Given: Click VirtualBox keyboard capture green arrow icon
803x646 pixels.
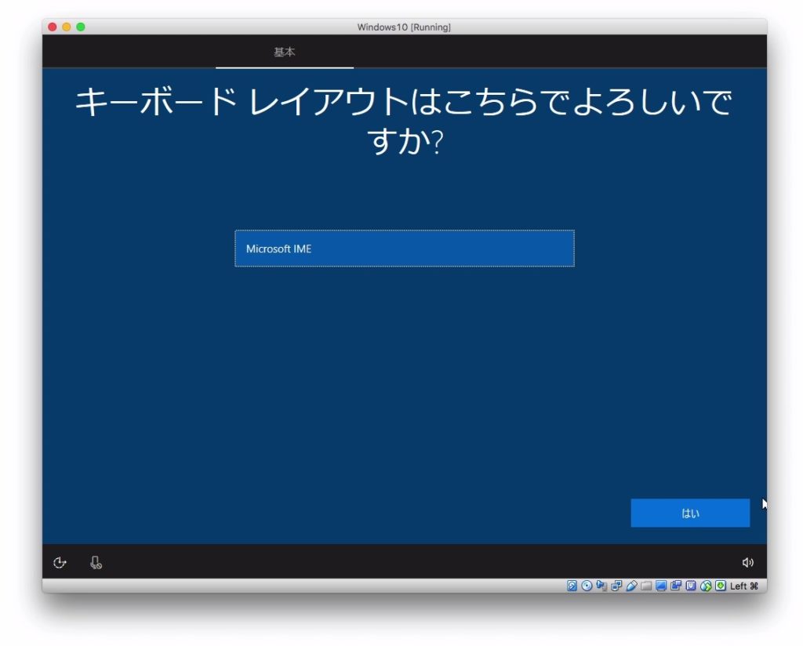Looking at the screenshot, I should [721, 586].
